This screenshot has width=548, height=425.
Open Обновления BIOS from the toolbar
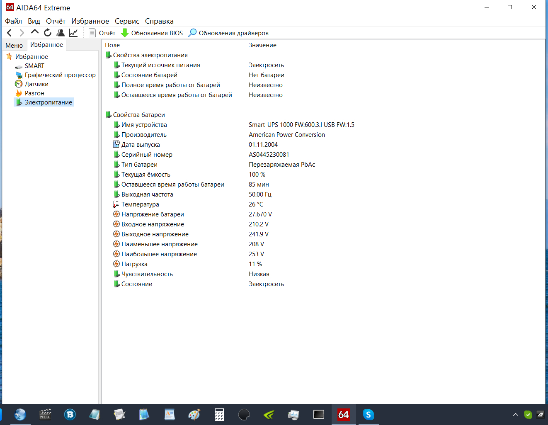pyautogui.click(x=152, y=33)
